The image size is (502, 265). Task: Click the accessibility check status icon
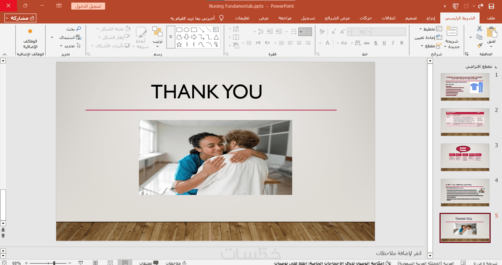click(x=389, y=263)
